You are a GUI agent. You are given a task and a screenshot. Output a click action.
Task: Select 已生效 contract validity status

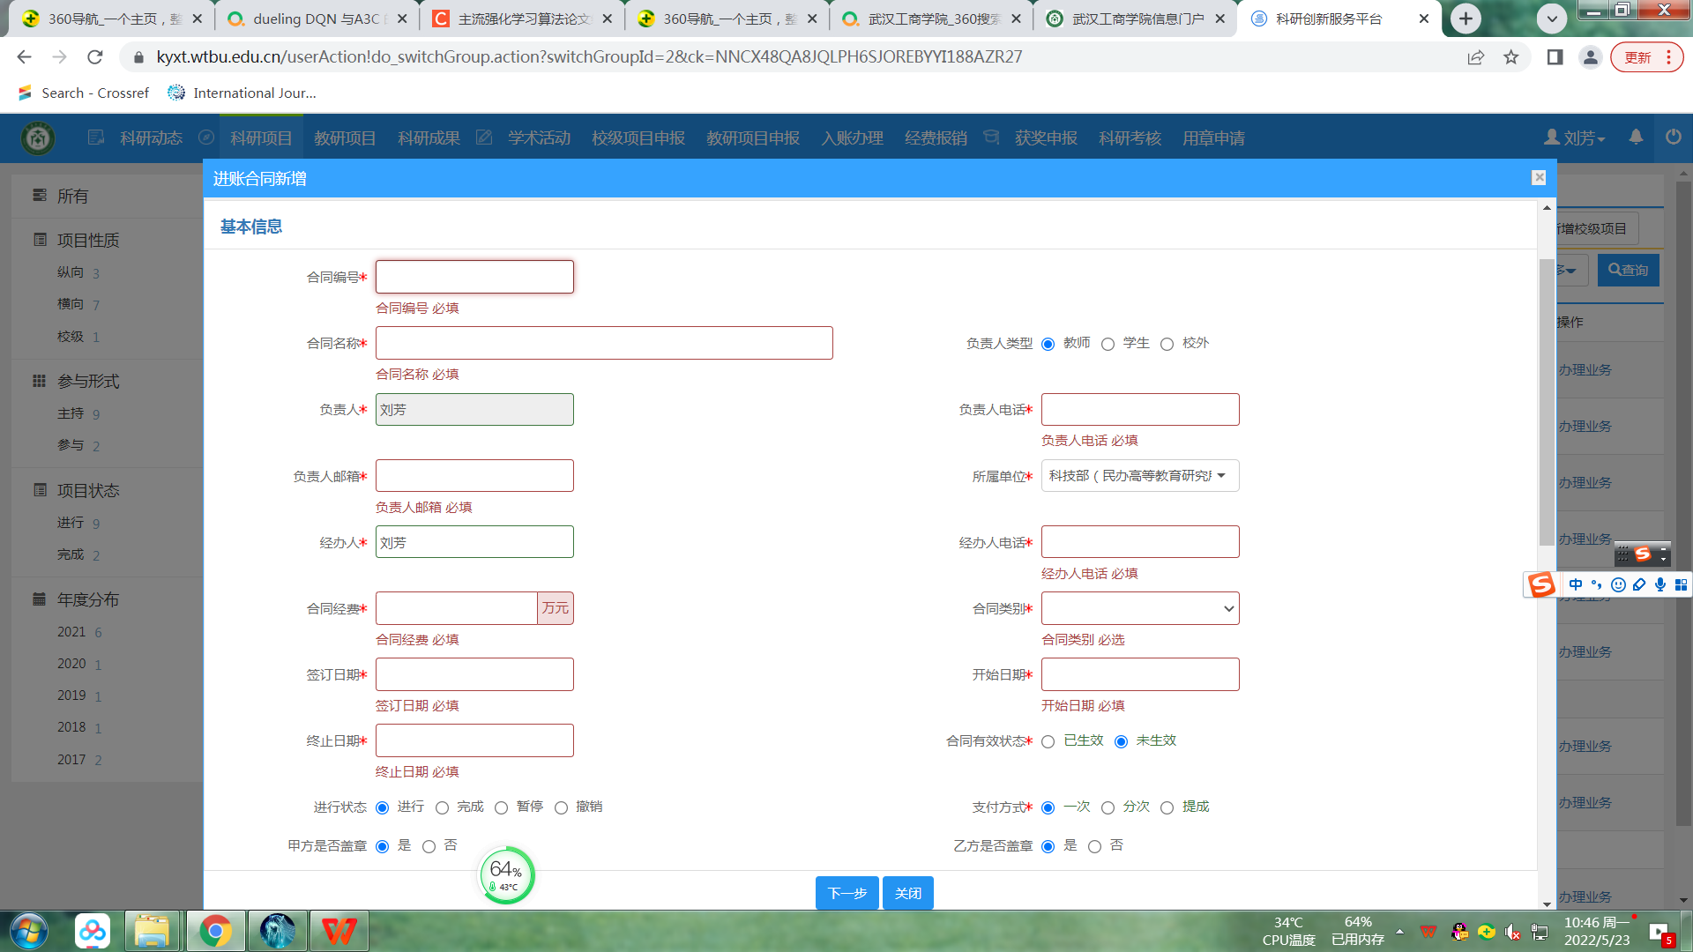click(1048, 741)
